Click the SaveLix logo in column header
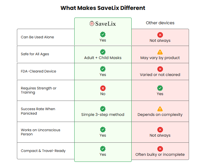Screen dimensions: 204x166 pyautogui.click(x=103, y=23)
